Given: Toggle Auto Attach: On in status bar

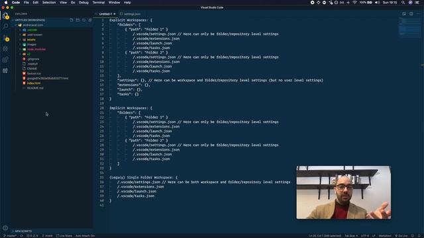Looking at the screenshot, I should (85, 235).
